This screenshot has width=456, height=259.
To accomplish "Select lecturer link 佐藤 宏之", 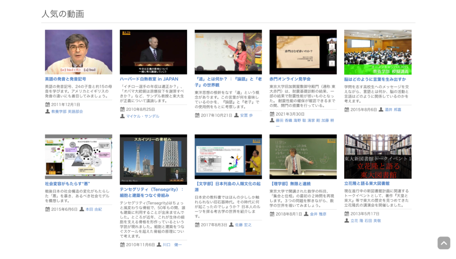I will tap(243, 225).
